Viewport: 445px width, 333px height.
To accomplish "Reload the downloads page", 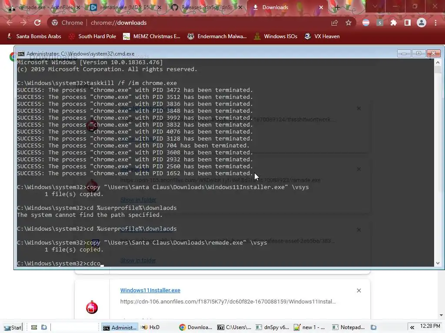I will point(37,23).
